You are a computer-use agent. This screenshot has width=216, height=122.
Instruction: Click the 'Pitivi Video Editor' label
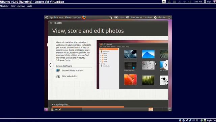[x=70, y=76]
